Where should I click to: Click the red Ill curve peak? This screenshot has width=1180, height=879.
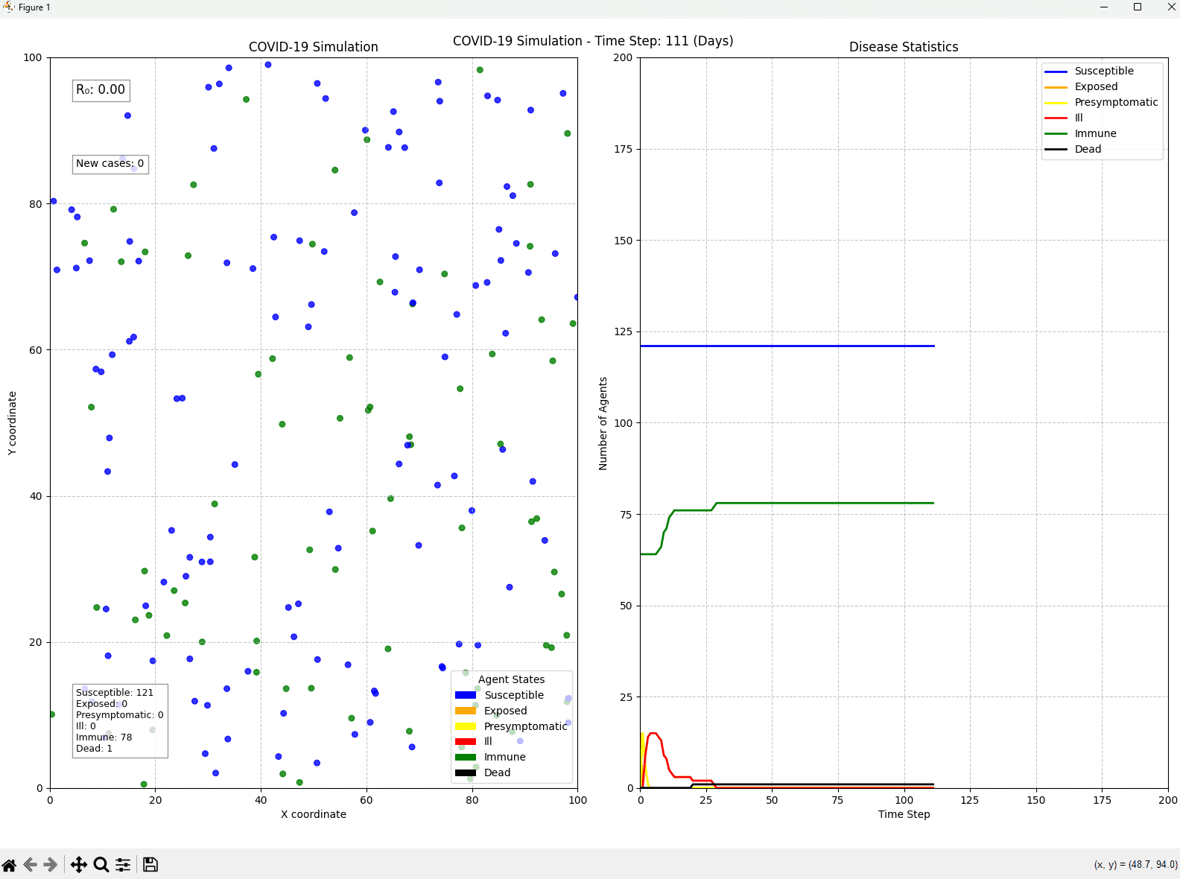[653, 734]
